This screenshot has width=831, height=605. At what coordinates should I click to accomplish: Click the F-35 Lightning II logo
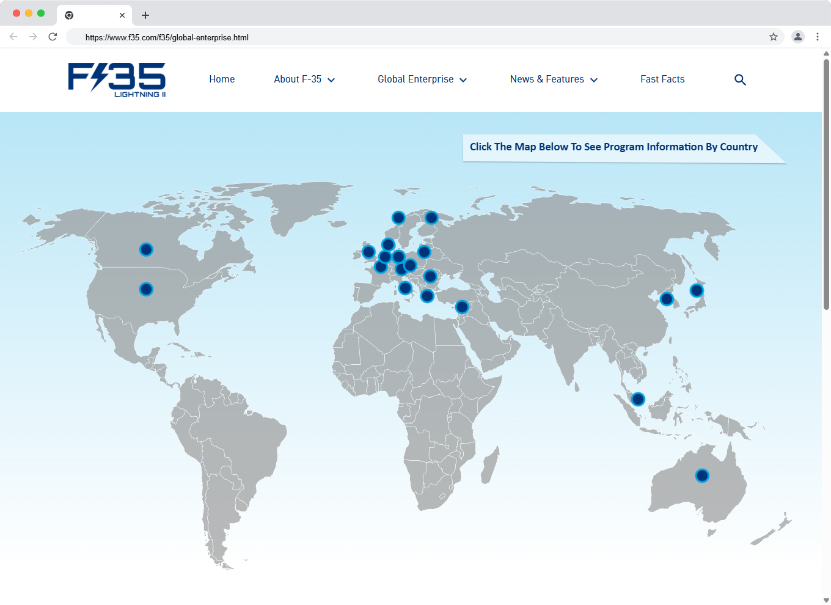tap(117, 80)
